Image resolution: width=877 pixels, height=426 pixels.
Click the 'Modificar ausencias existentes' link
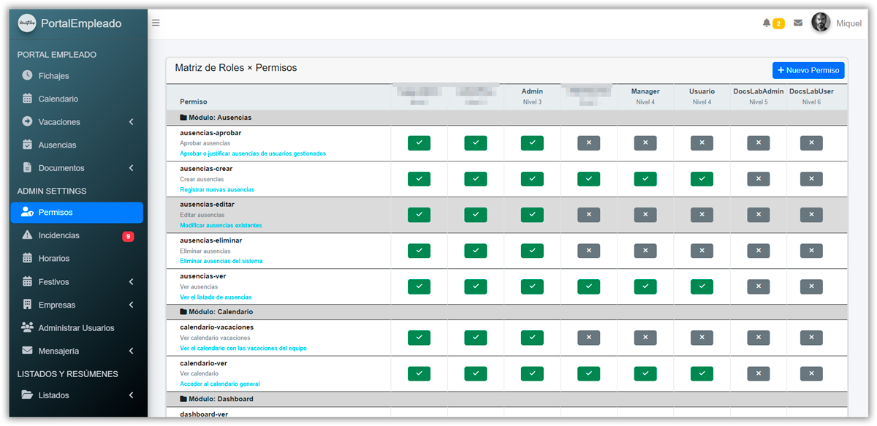(221, 226)
